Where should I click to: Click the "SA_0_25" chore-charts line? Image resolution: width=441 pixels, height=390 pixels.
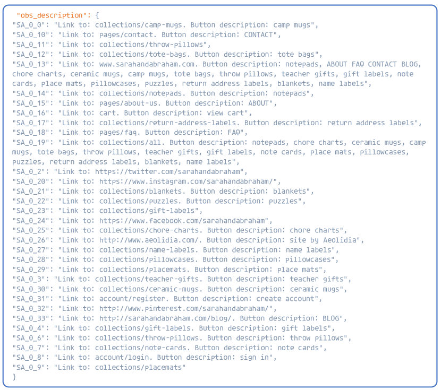(180, 230)
